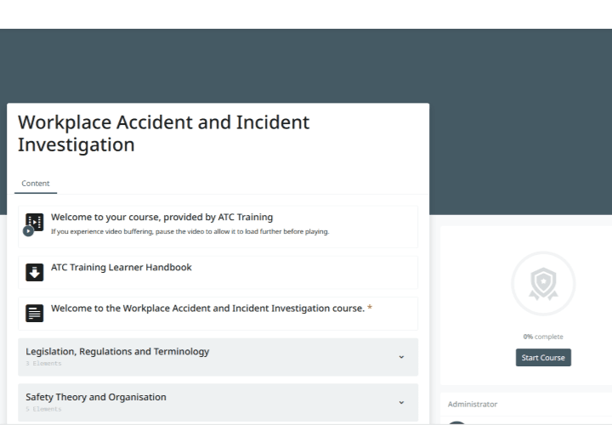The width and height of the screenshot is (612, 425).
Task: Click the video buffering hint text
Action: [x=190, y=231]
